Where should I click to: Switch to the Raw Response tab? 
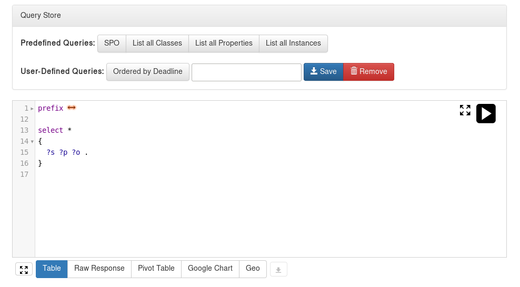99,269
